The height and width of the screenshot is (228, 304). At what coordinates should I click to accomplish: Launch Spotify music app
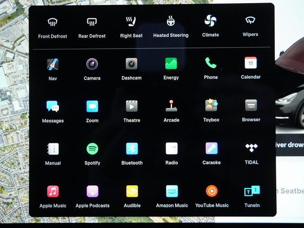point(92,149)
